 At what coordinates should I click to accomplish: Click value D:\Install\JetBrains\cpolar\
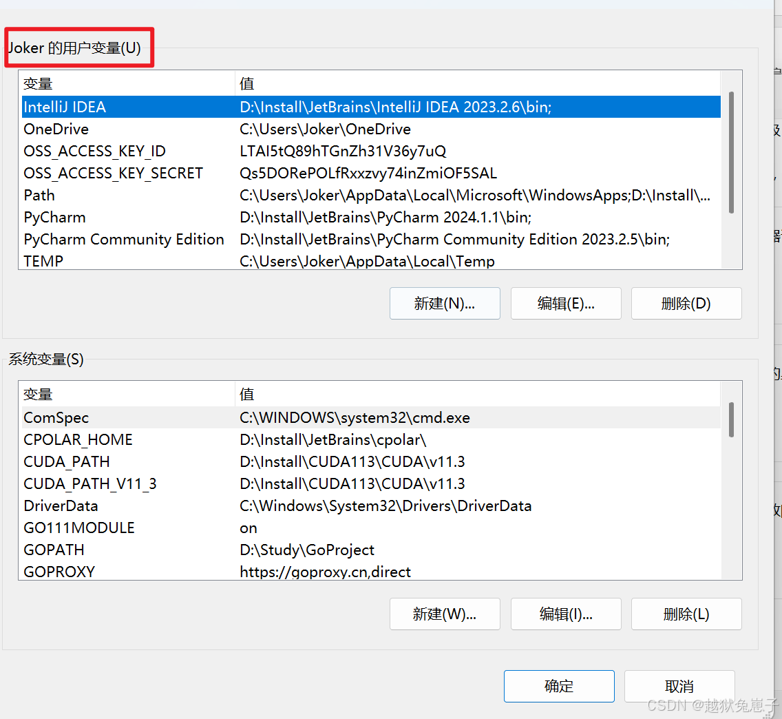pyautogui.click(x=332, y=439)
